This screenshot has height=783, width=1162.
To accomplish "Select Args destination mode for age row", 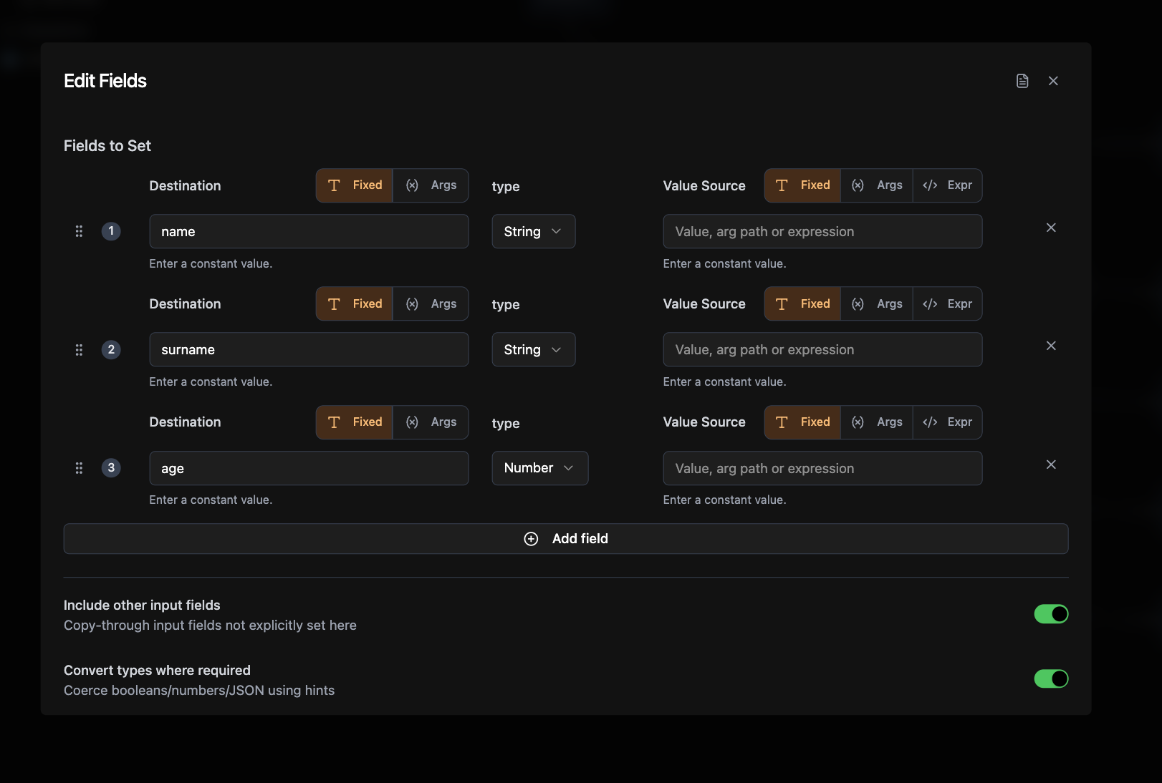I will point(431,422).
